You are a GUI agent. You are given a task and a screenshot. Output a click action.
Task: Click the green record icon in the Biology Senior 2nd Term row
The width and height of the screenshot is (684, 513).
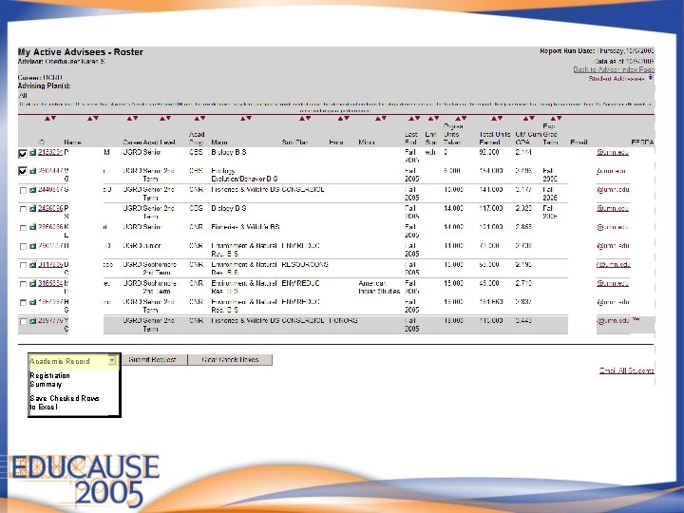pyautogui.click(x=32, y=208)
